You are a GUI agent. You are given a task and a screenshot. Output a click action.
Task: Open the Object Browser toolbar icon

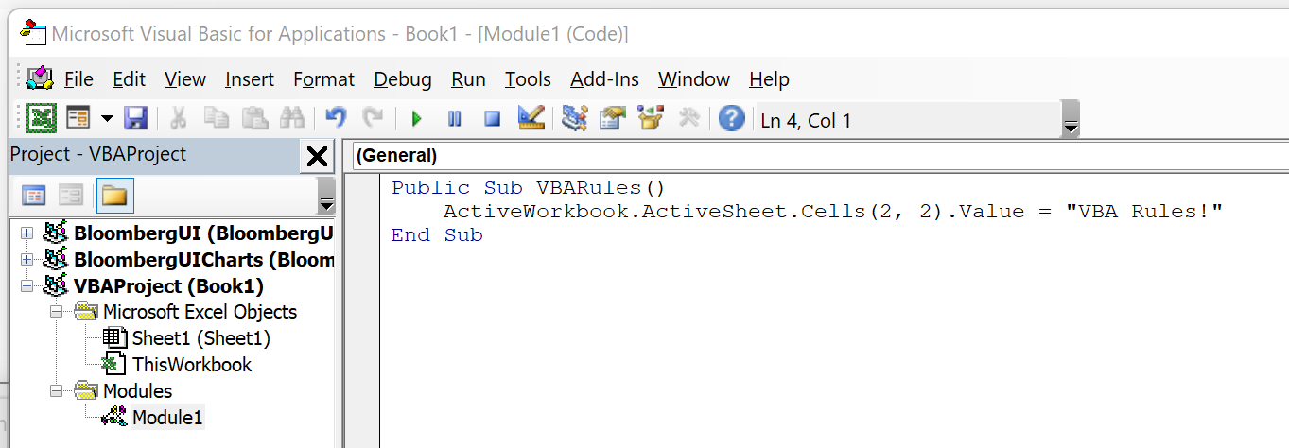tap(651, 118)
